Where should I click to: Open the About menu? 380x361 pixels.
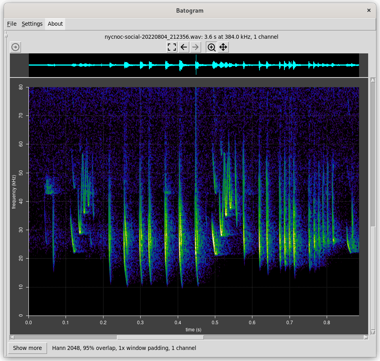(x=55, y=24)
